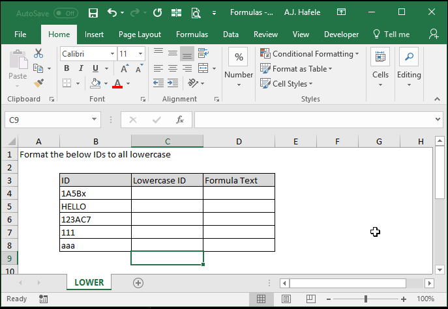Open the Cells group button
Viewport: 448px width, 309px height.
(x=380, y=68)
